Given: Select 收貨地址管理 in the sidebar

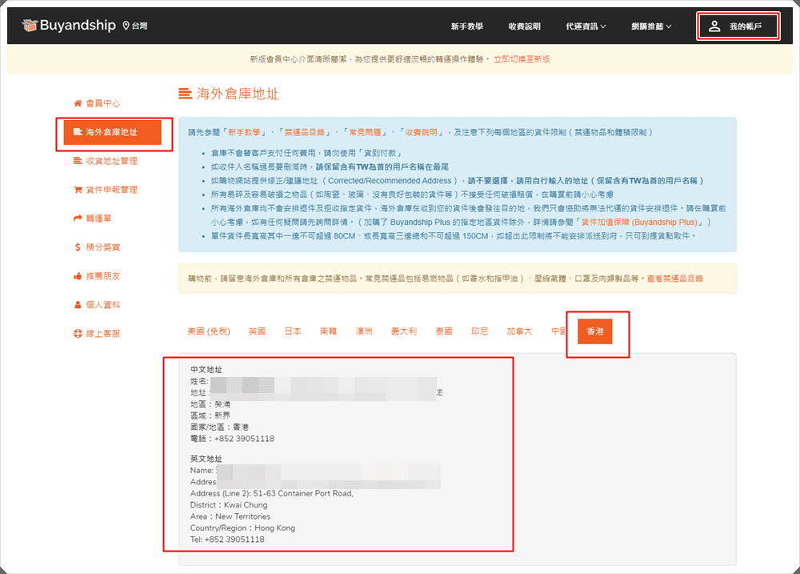Looking at the screenshot, I should click(111, 161).
